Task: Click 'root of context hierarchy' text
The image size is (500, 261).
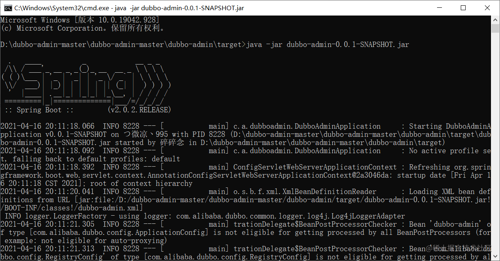Action: point(141,183)
